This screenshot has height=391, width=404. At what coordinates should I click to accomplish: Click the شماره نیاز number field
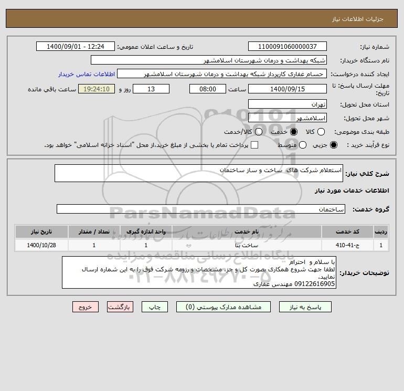click(288, 46)
